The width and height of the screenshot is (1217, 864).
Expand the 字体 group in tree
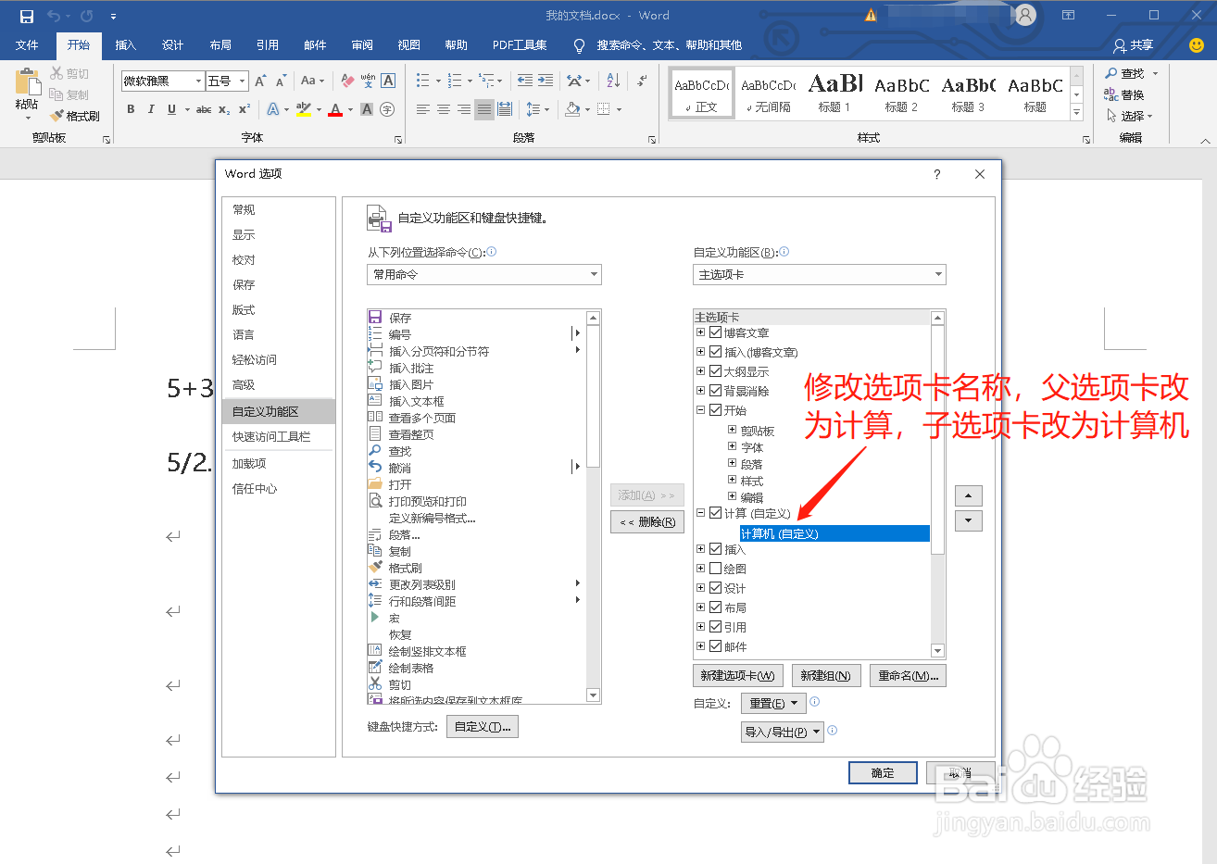point(732,446)
